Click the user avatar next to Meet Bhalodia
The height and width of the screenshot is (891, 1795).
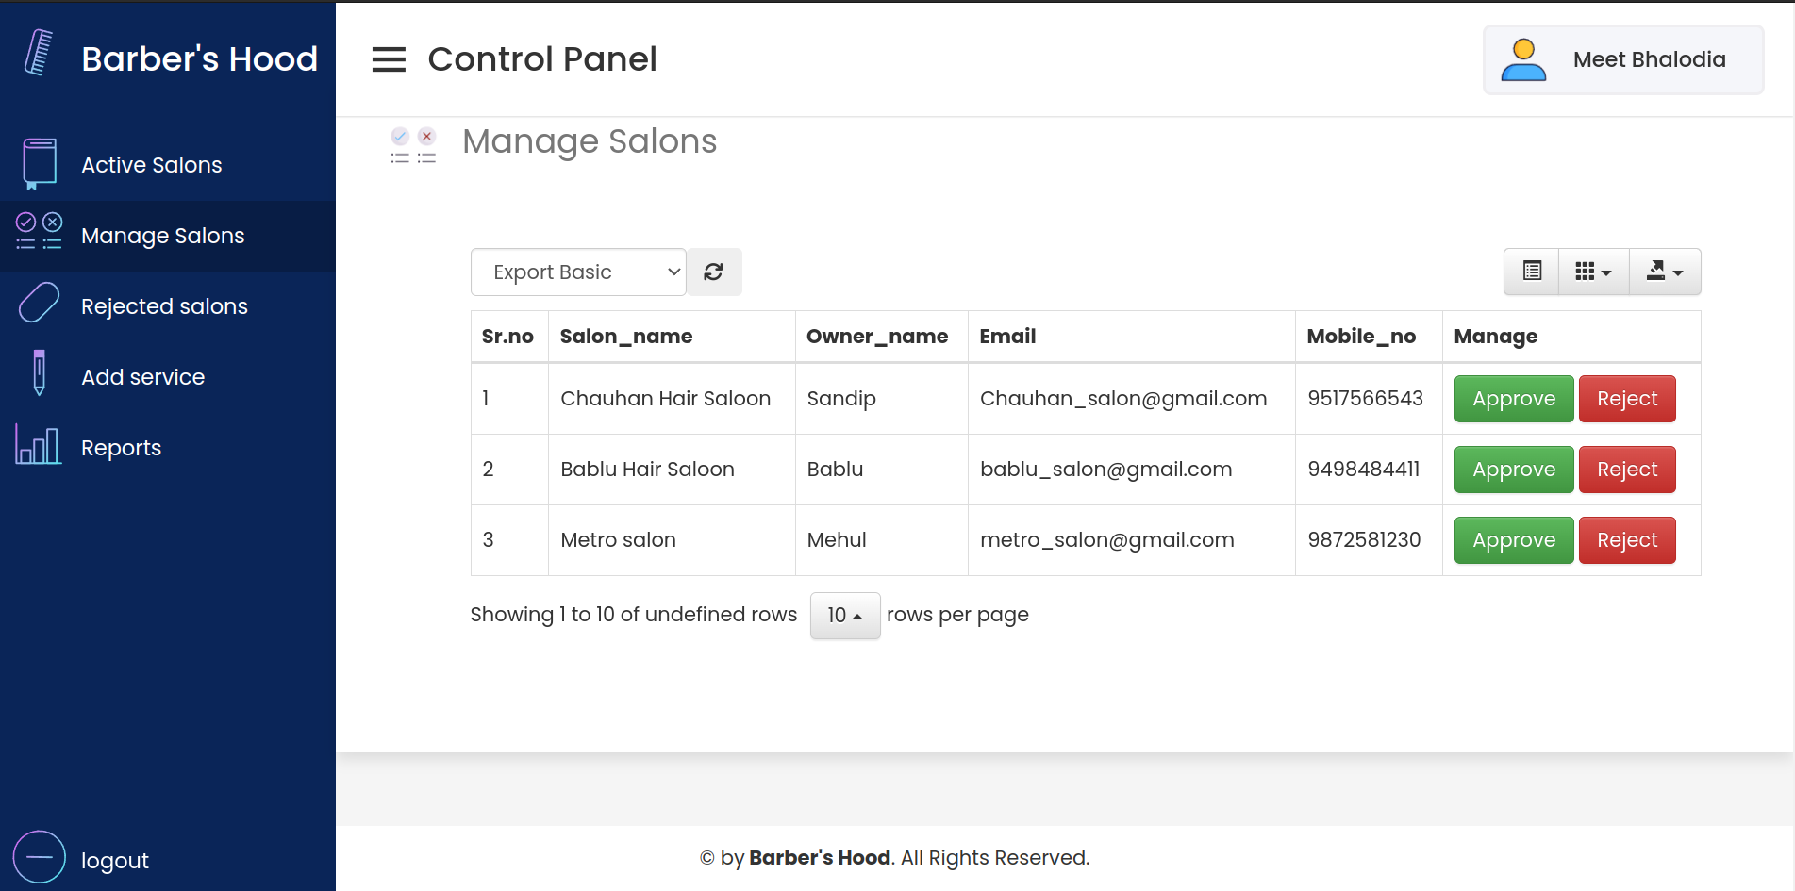[1523, 58]
